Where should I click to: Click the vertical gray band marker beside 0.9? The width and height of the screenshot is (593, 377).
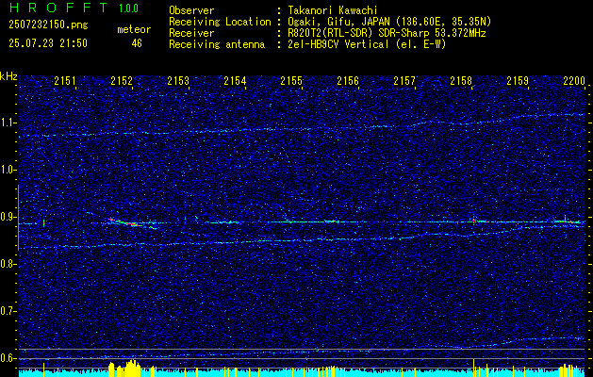point(18,218)
